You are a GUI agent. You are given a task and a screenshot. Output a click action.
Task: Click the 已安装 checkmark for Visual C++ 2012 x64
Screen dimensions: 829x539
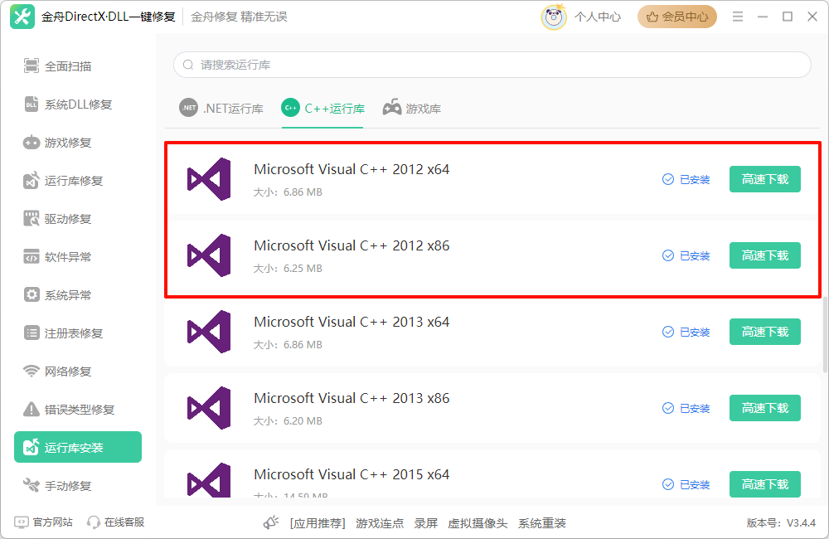click(668, 179)
